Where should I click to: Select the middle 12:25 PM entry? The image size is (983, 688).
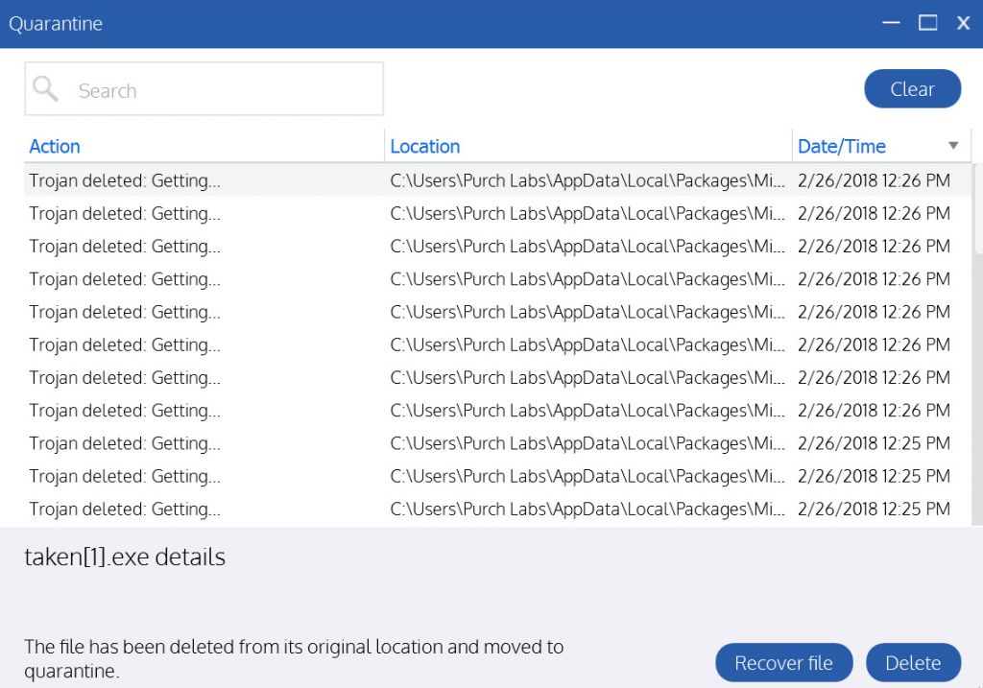point(874,476)
